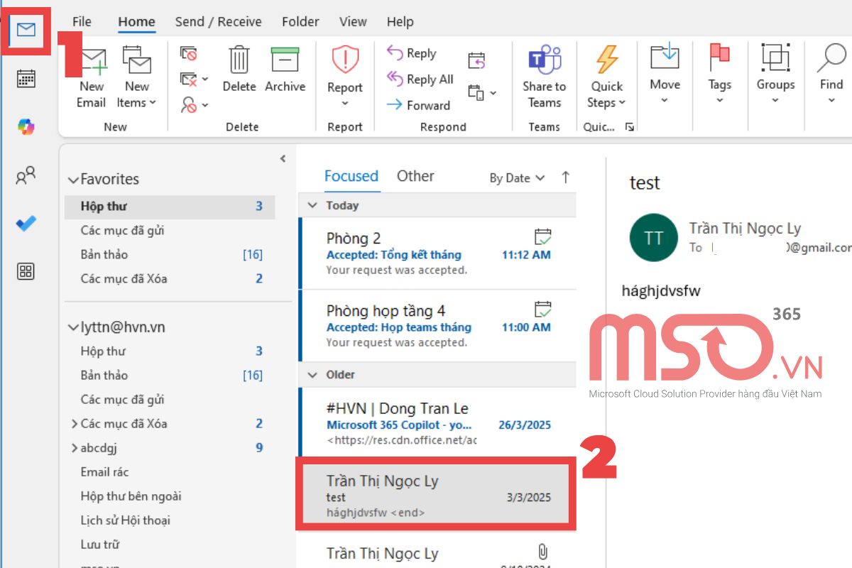
Task: Open the View ribbon tab
Action: coord(353,22)
